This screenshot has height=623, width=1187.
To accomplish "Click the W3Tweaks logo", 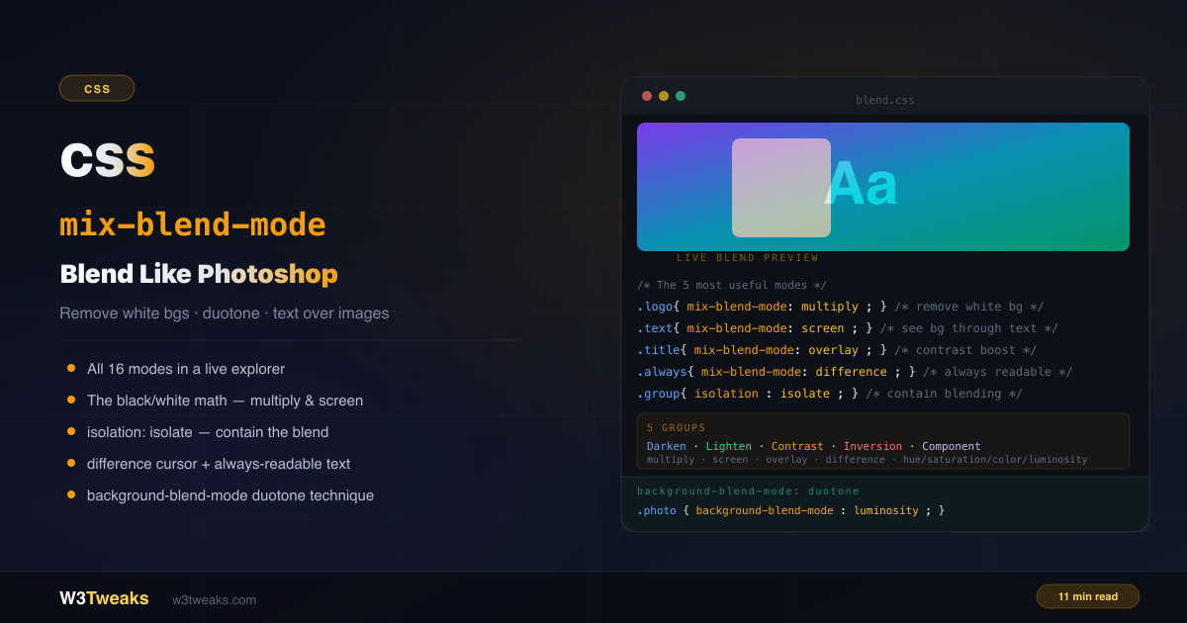I will pyautogui.click(x=104, y=598).
